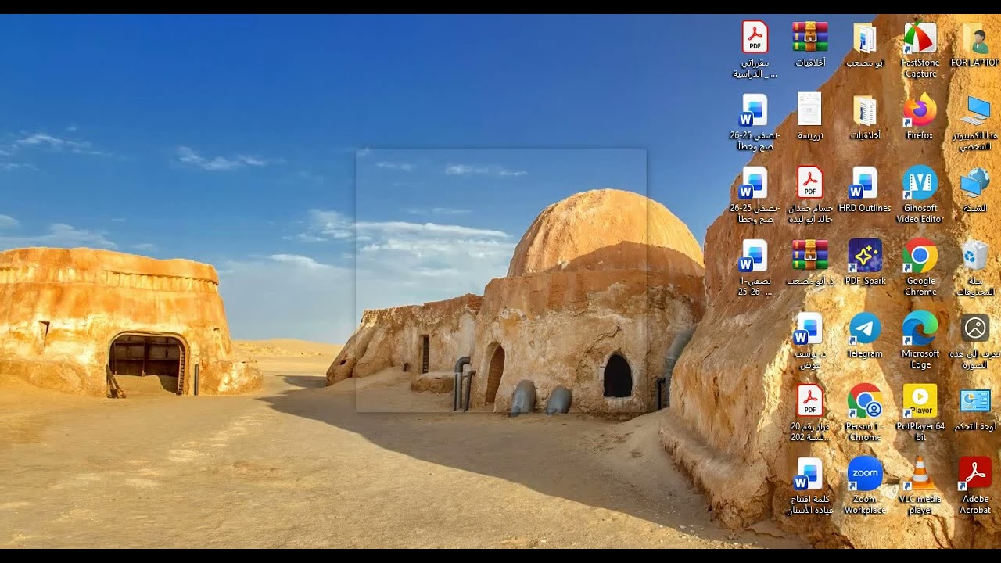Click the 'د. ابو مصعب' WinRAR archive
This screenshot has width=1001, height=563.
(x=810, y=263)
